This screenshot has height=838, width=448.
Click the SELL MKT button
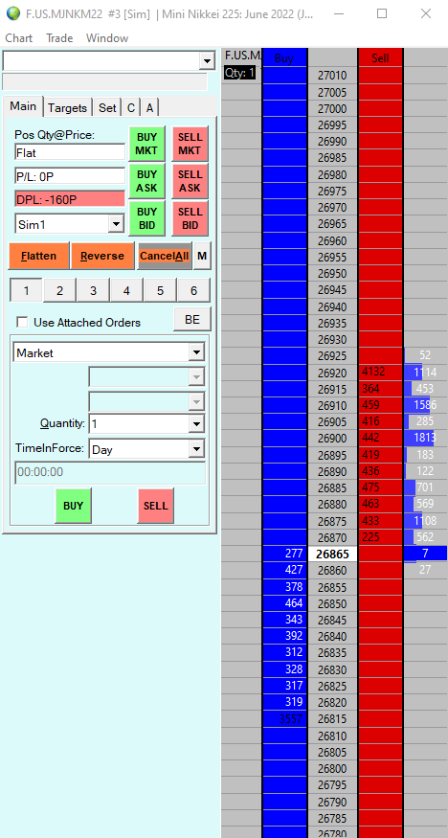(x=190, y=144)
